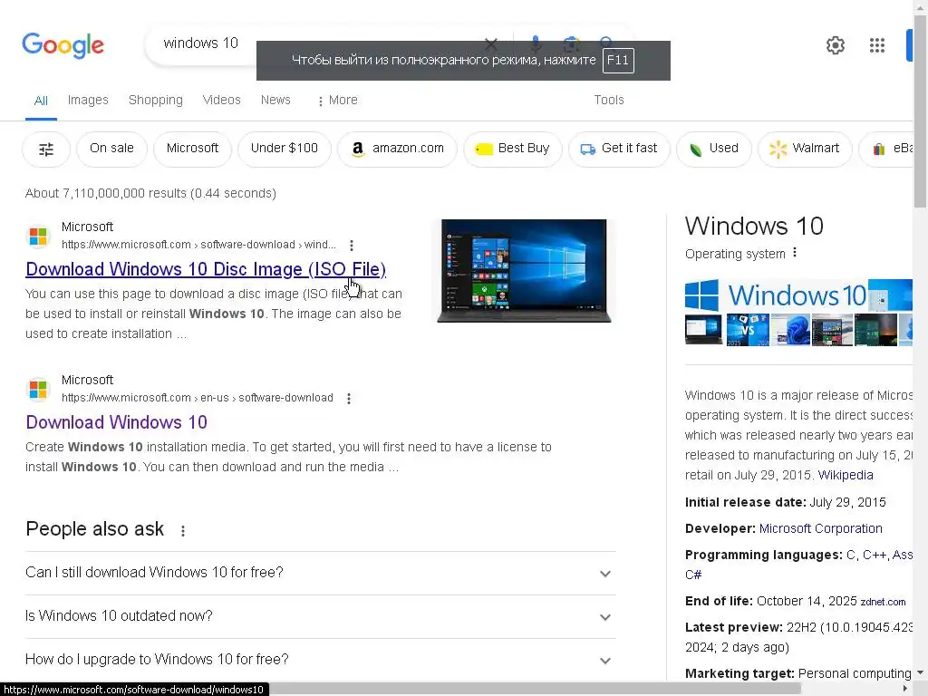
Task: Open More options beside People also ask
Action: coord(183,531)
